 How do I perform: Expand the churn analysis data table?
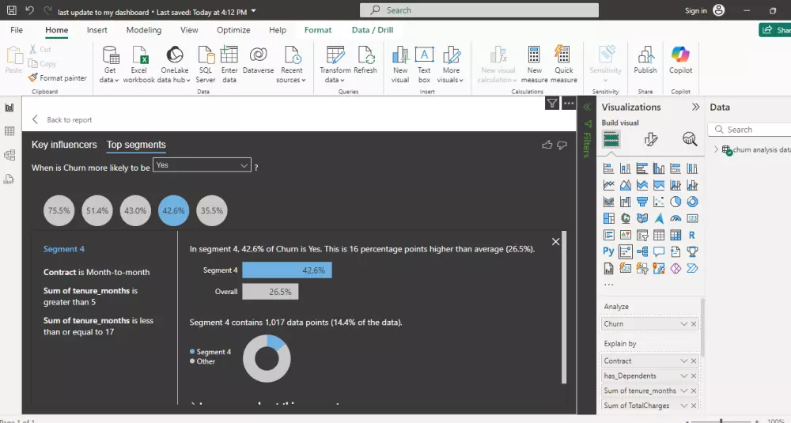tap(716, 149)
